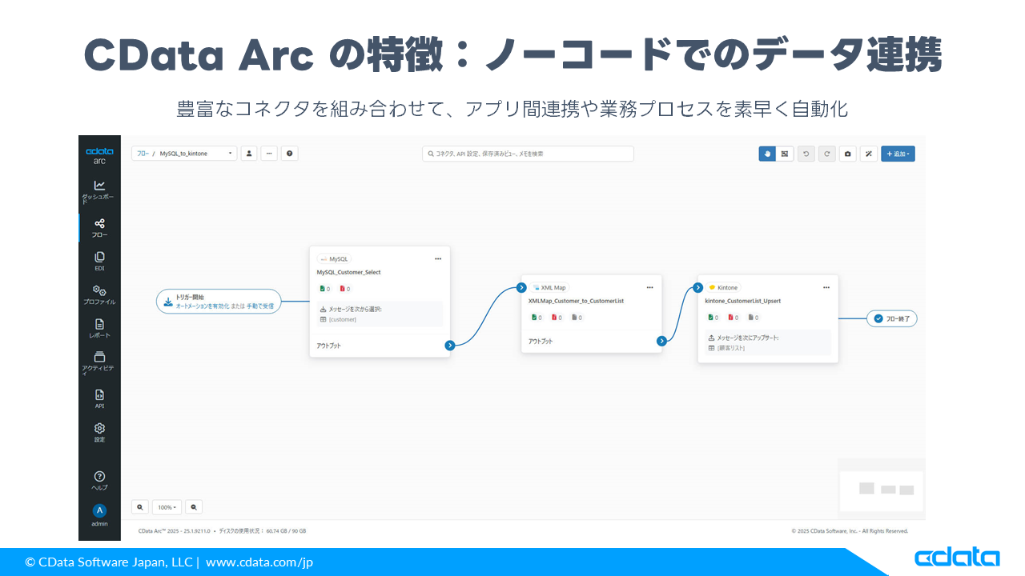Click the red error count on Kintone connector
Viewport: 1025px width, 576px height.
(x=733, y=318)
